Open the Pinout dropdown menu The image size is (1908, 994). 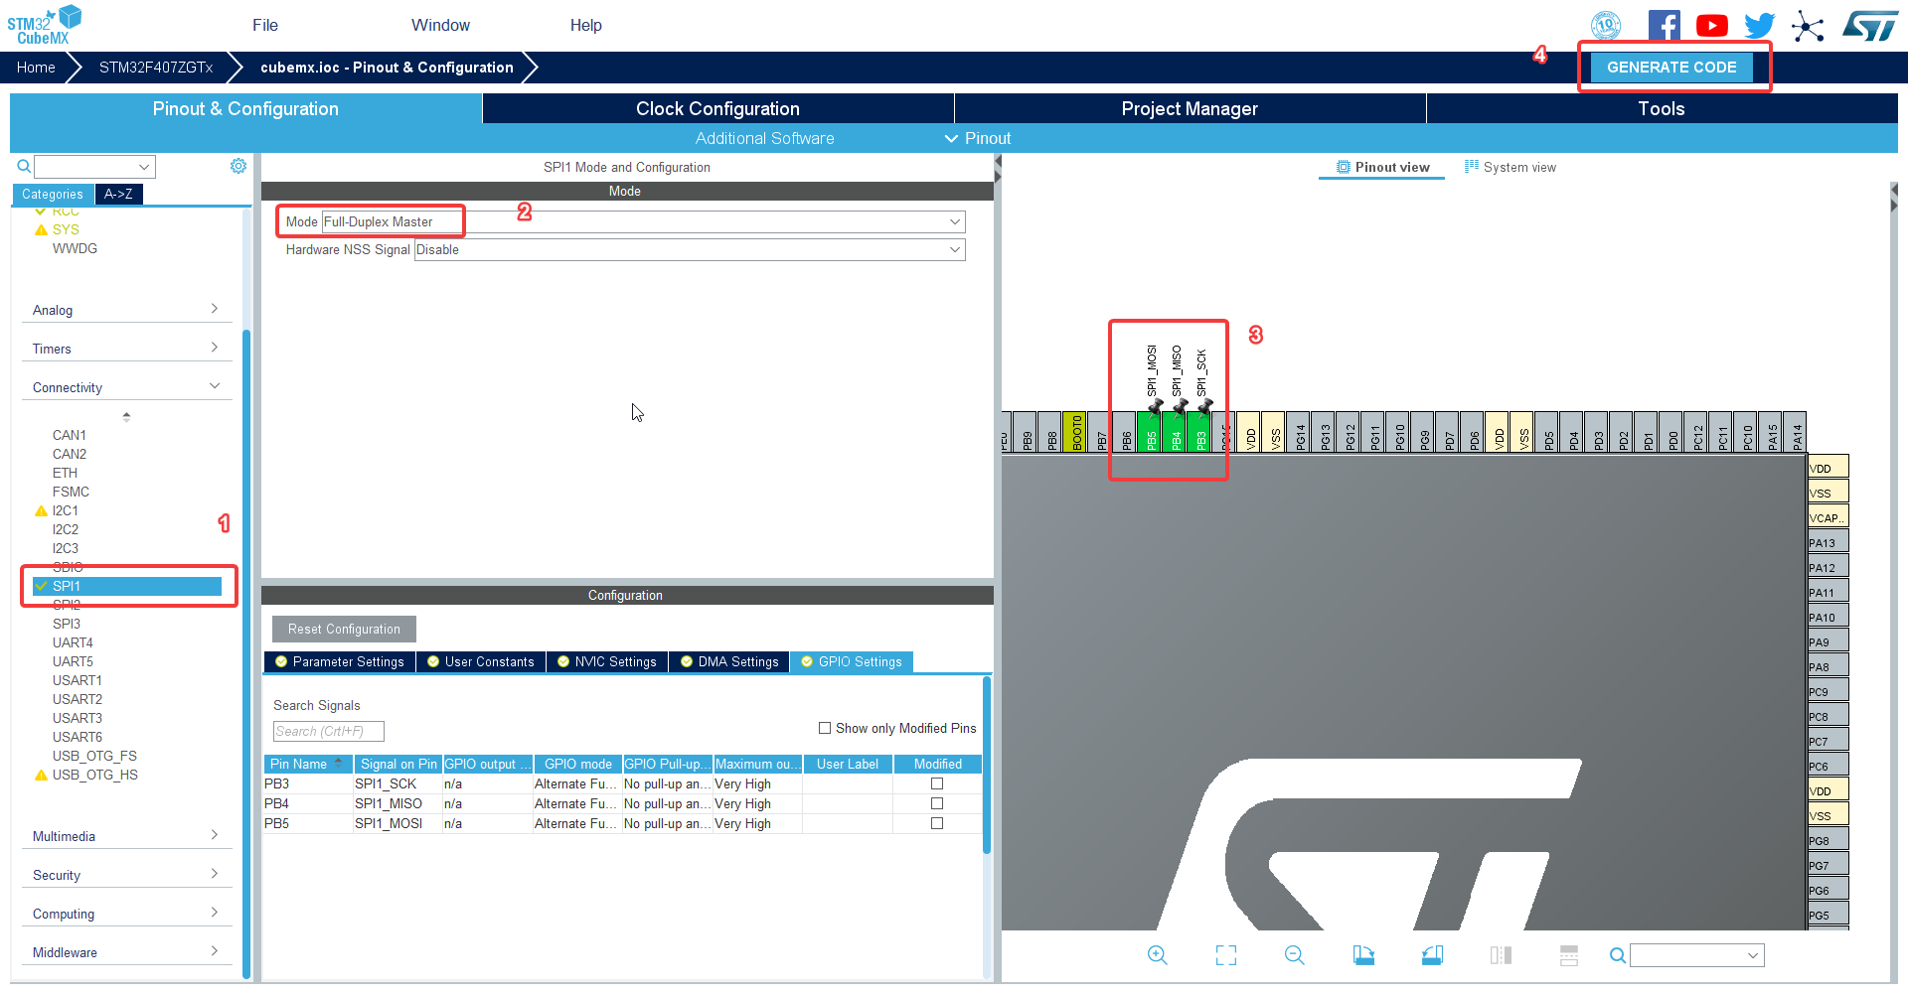pyautogui.click(x=978, y=138)
